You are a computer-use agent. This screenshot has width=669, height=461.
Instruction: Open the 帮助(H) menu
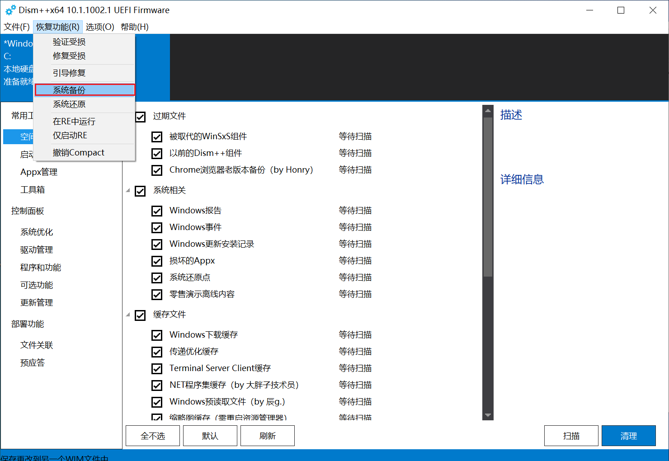pos(135,27)
